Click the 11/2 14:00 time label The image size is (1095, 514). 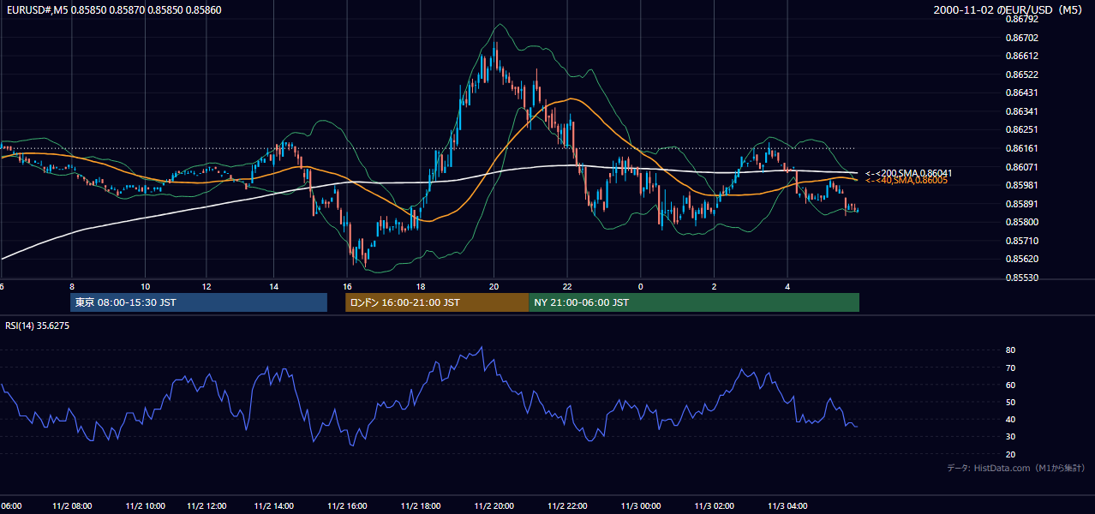point(274,506)
